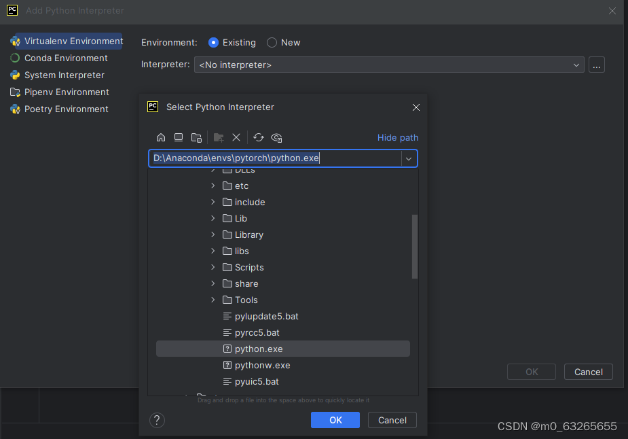Select the Library folder row

tap(282, 234)
